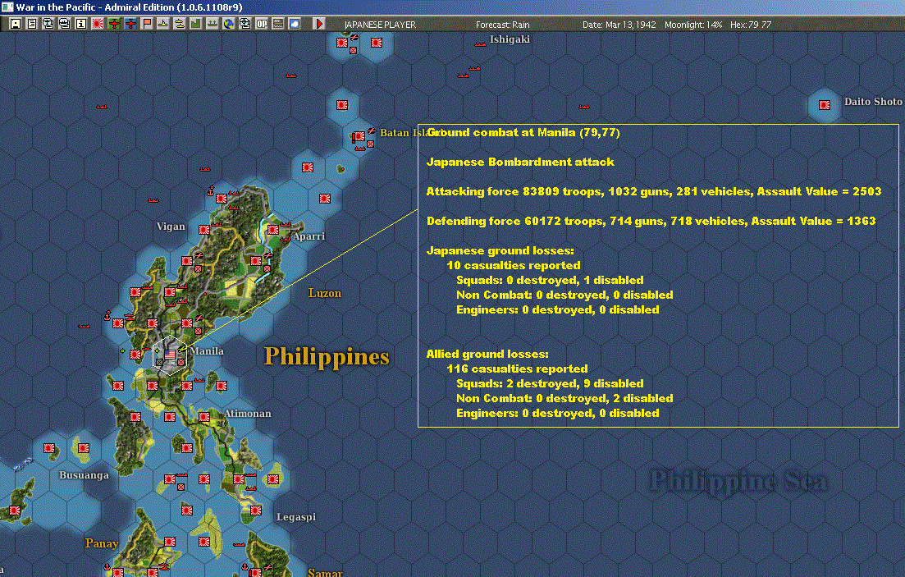Click the War in the Pacific title bar

click(453, 7)
